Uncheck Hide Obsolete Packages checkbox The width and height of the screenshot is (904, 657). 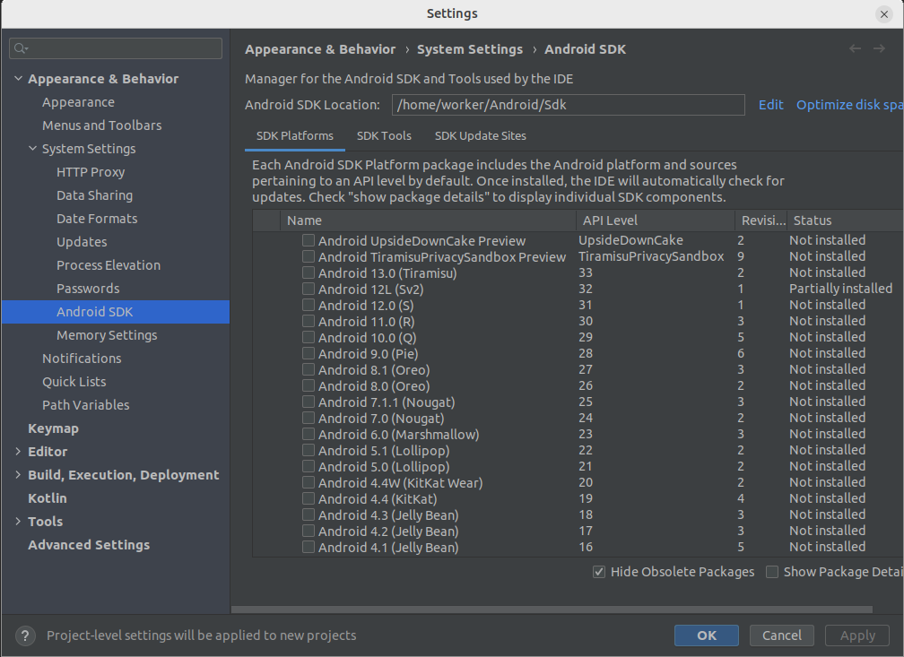[599, 572]
